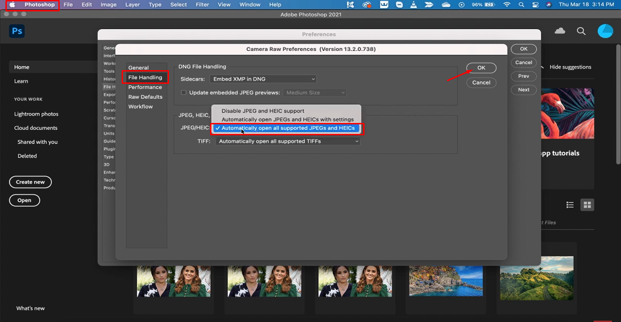Open the Creative Cloud menu bar icon
The height and width of the screenshot is (322, 621).
click(x=367, y=5)
